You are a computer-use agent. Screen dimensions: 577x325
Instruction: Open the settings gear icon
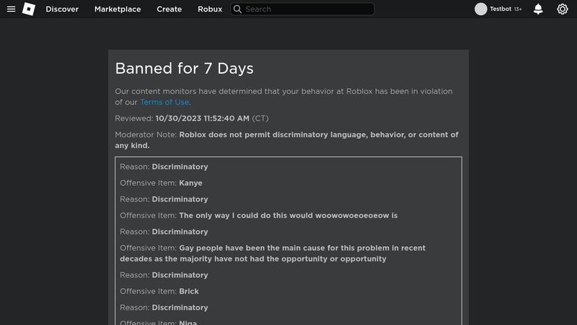(x=563, y=9)
